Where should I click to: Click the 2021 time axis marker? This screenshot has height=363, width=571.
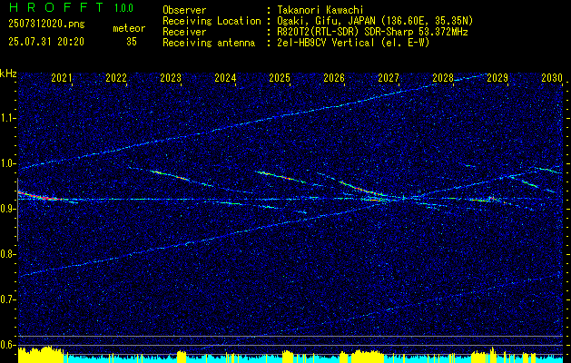coord(62,78)
